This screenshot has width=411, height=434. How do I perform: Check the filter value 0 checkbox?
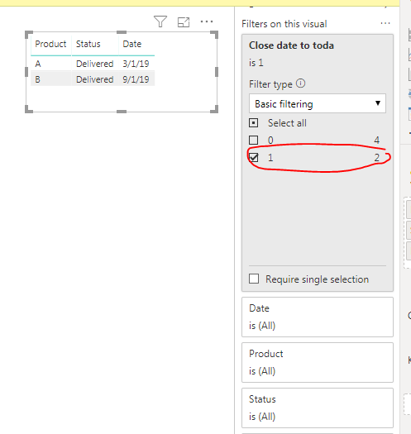coord(253,140)
